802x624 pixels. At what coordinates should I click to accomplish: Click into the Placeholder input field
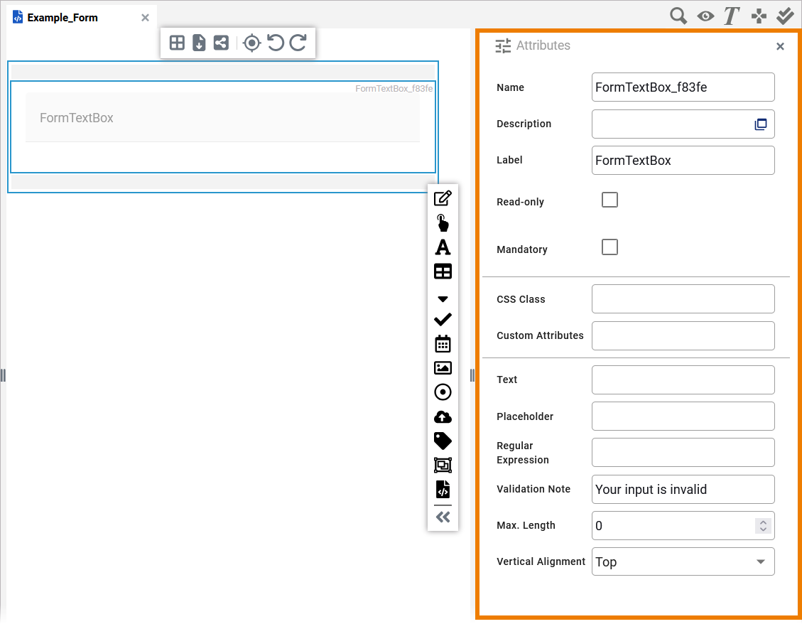pos(683,416)
